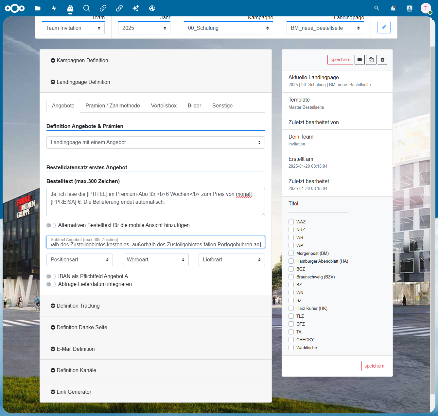The width and height of the screenshot is (438, 416).
Task: Toggle Abfrage Lieferdatum integrieren switch
Action: [x=51, y=284]
